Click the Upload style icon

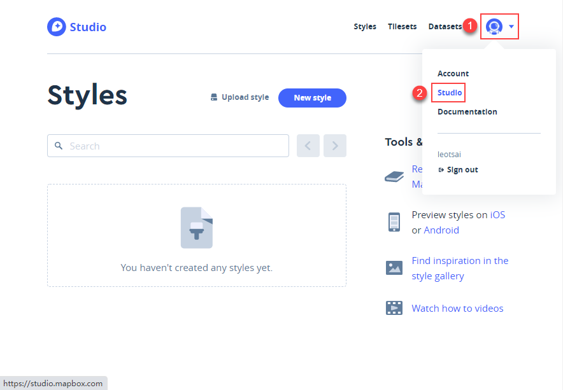point(214,97)
